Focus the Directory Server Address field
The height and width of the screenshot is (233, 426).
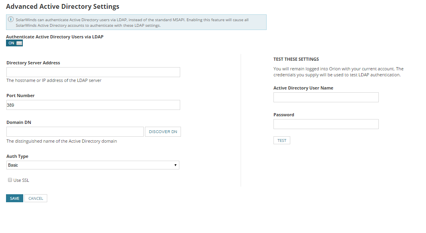coord(93,72)
